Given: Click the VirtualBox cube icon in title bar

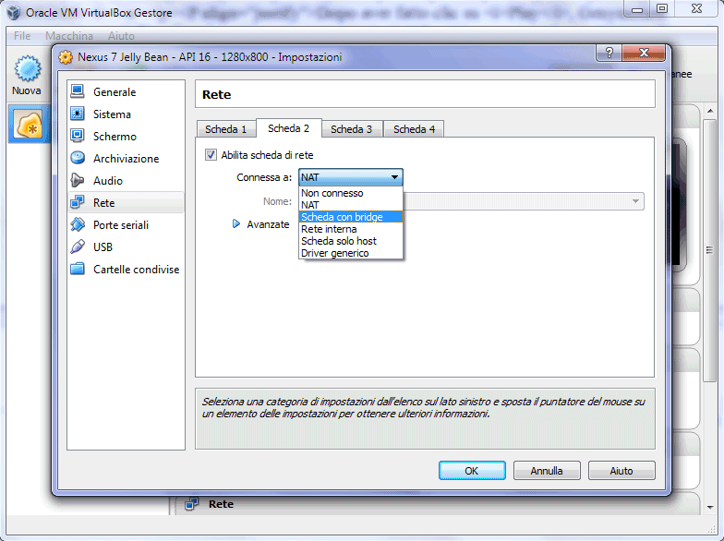Looking at the screenshot, I should (x=14, y=12).
